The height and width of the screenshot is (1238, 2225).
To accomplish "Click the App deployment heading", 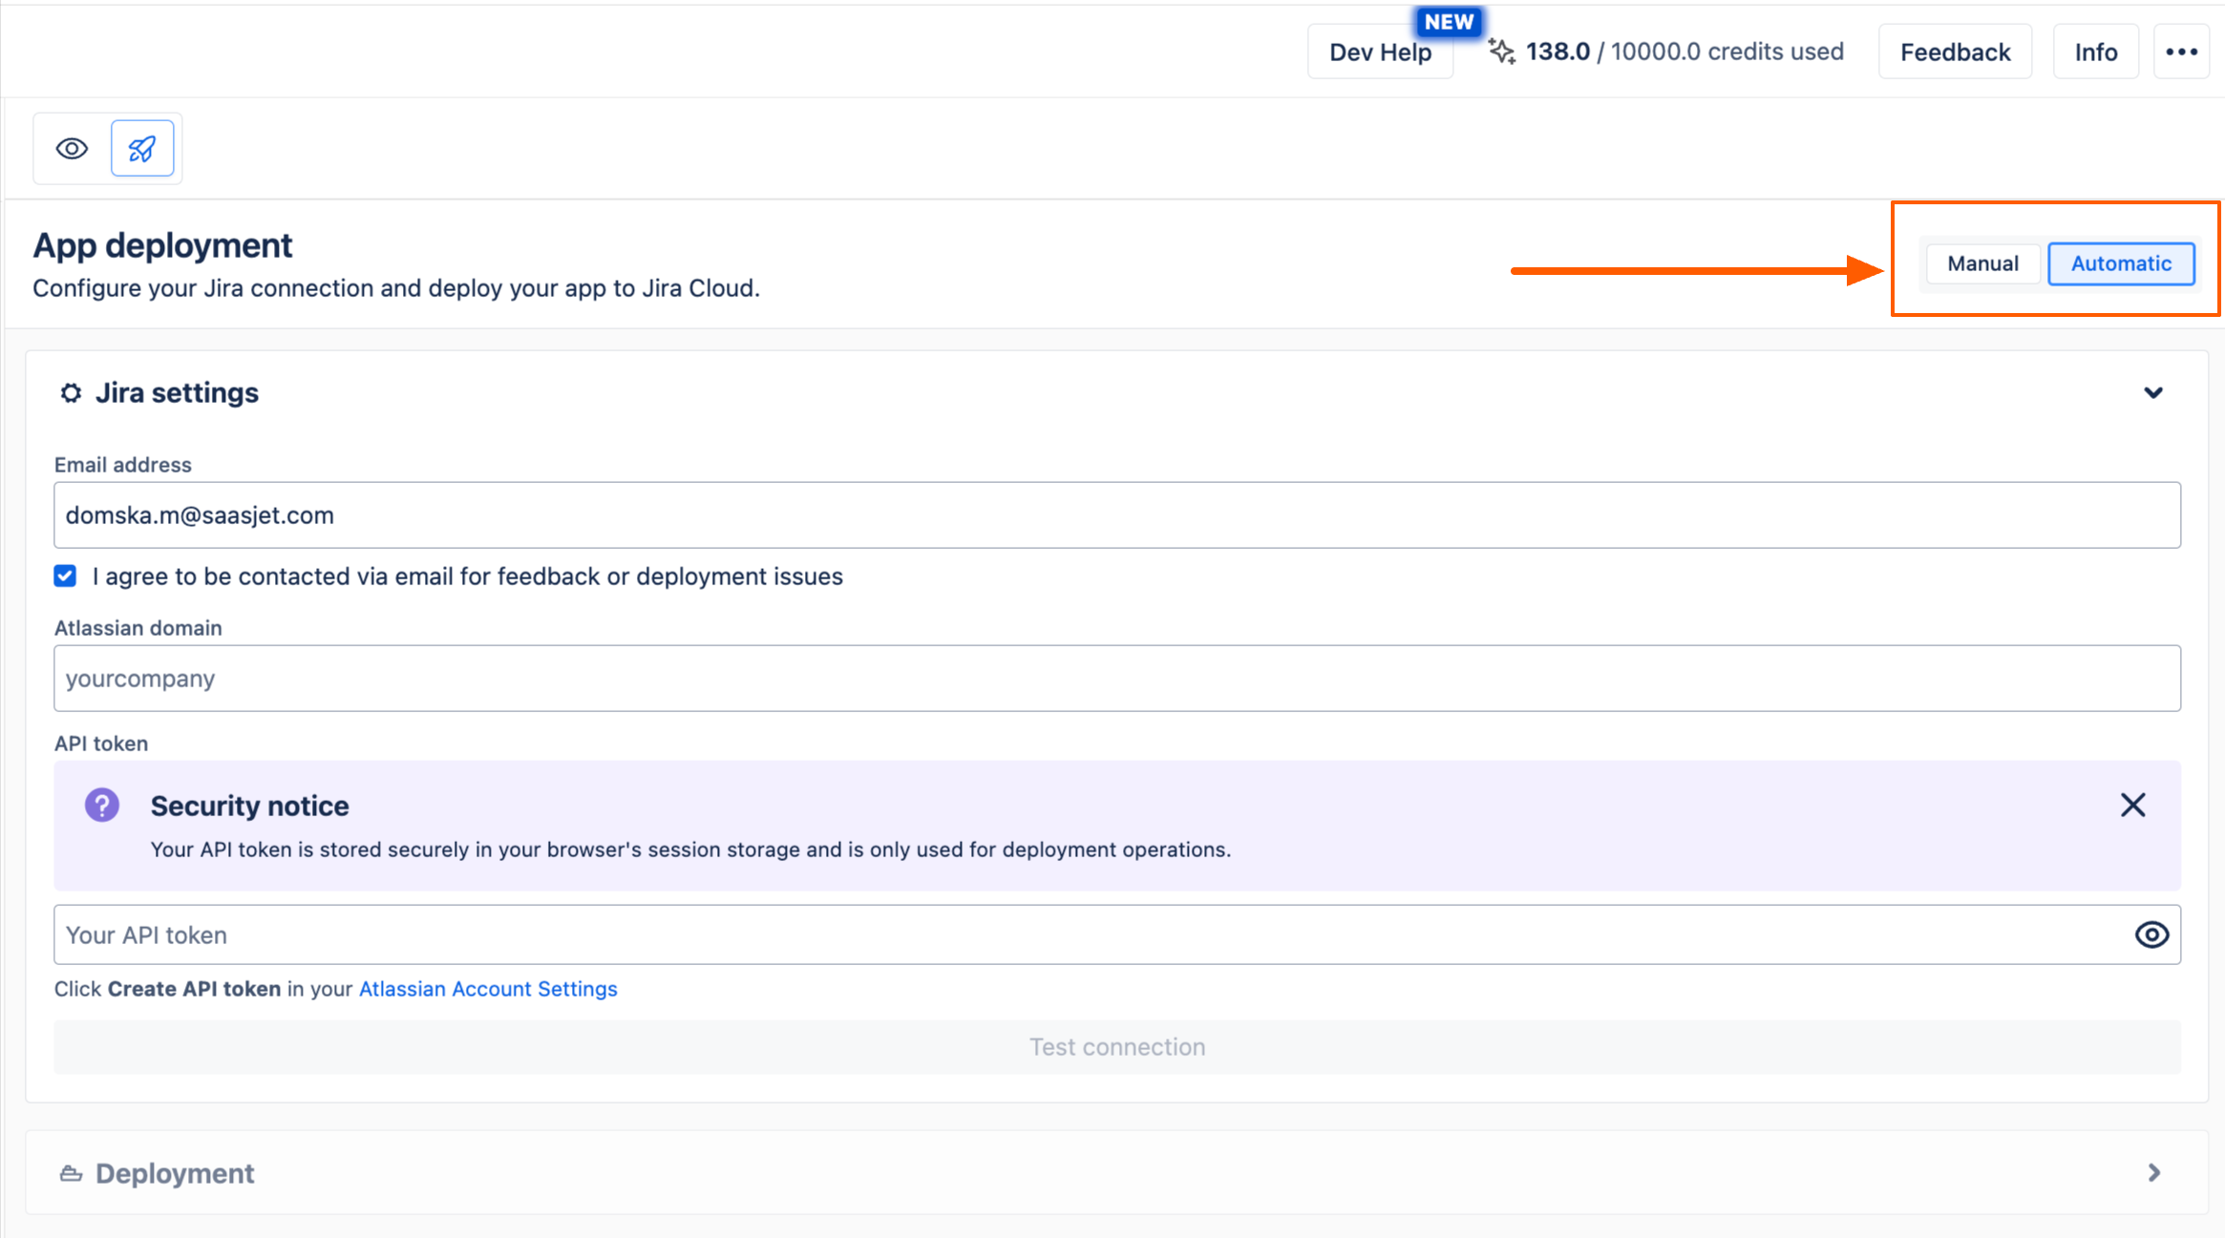I will coord(162,245).
